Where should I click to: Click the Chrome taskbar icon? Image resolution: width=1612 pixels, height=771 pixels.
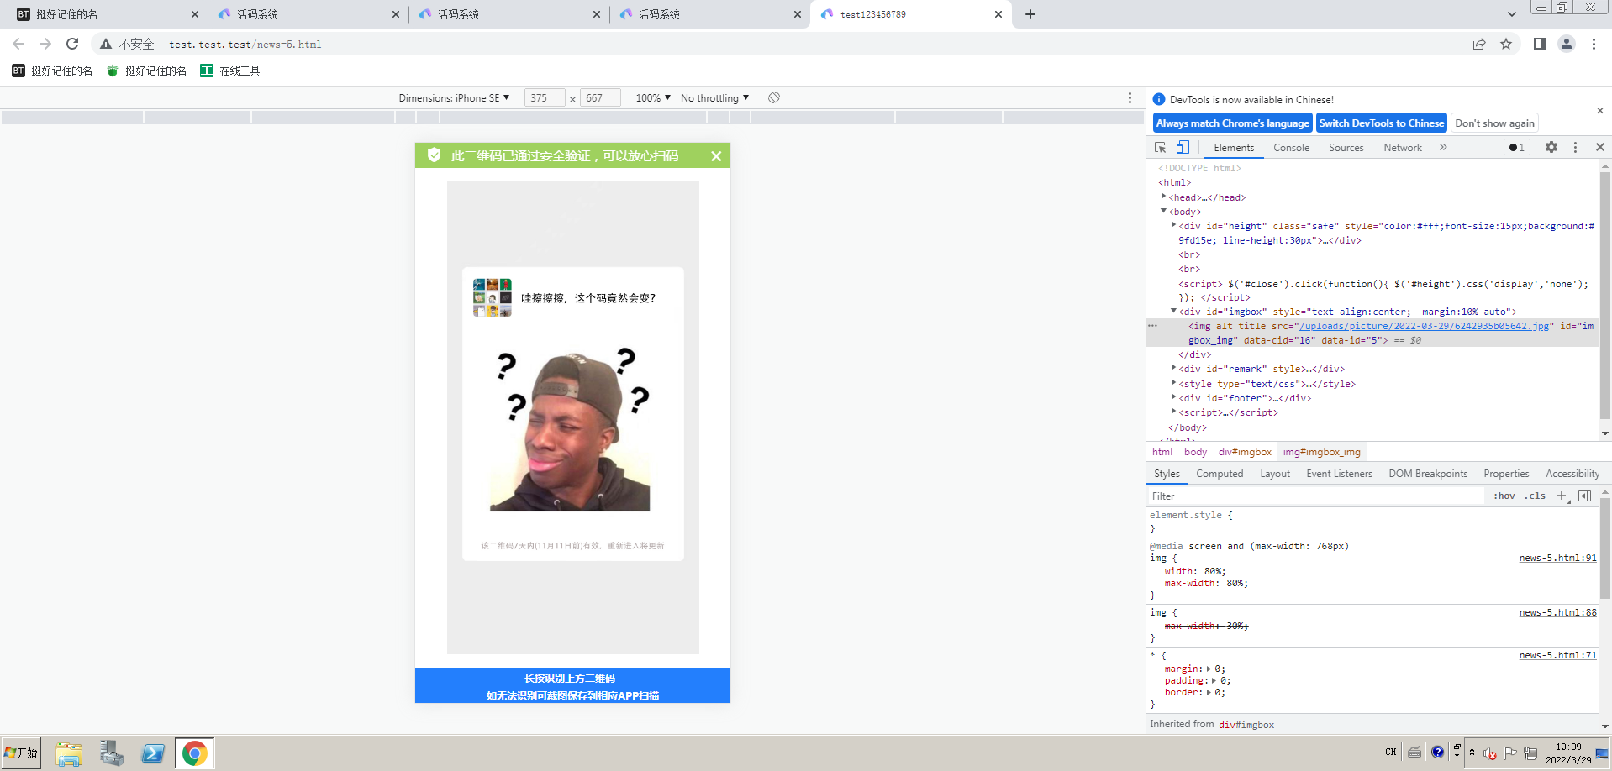194,753
